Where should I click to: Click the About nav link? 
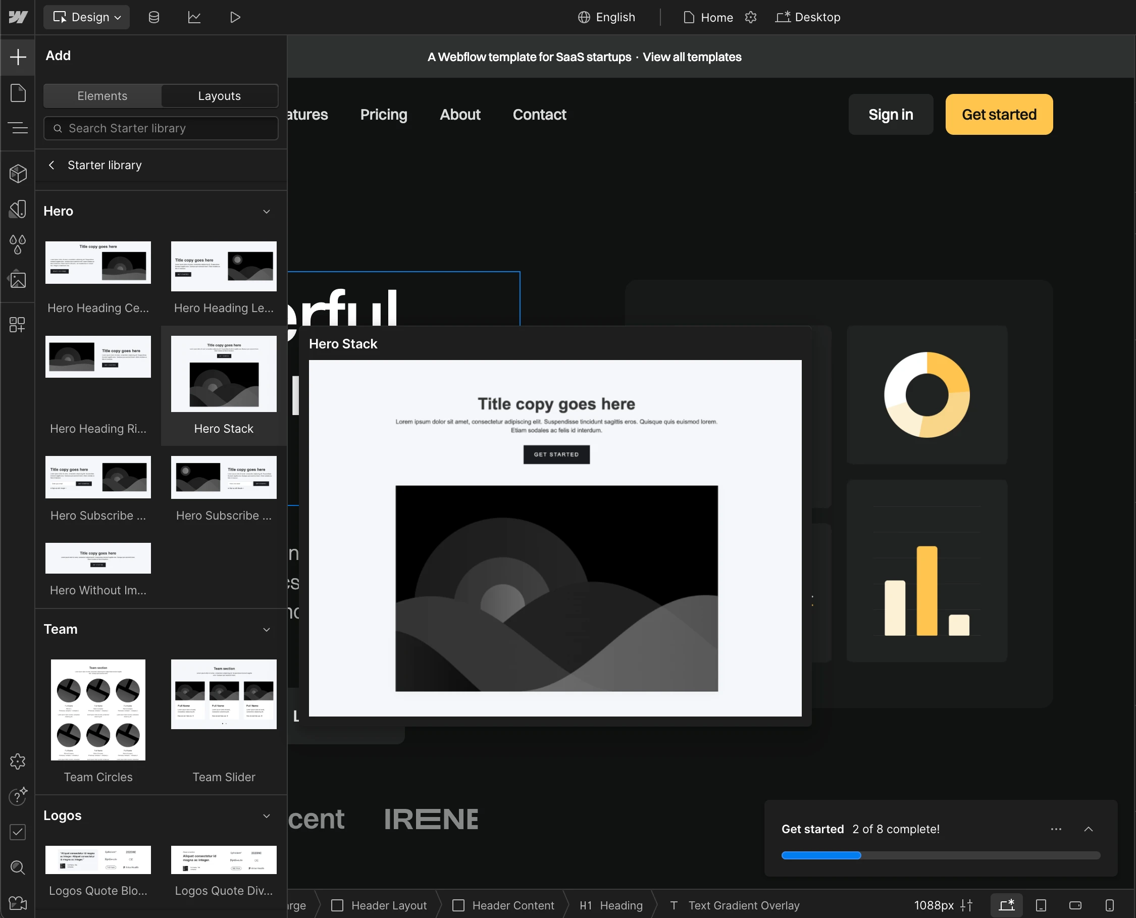tap(460, 114)
